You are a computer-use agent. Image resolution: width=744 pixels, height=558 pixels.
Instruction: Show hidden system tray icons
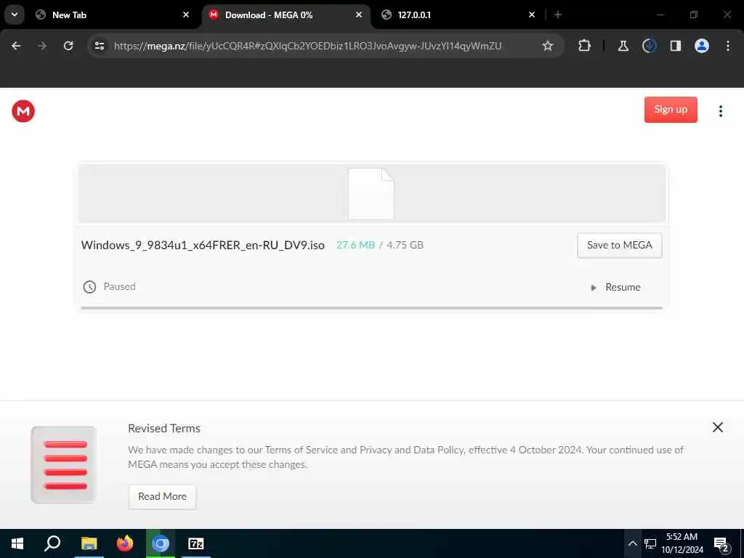[x=633, y=543]
